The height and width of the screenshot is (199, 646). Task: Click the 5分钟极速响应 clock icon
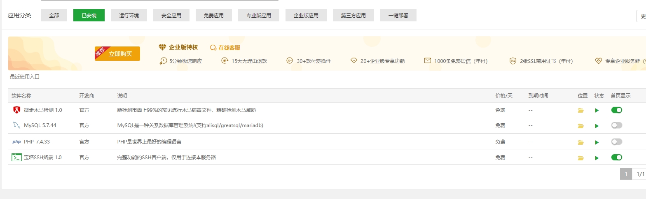pyautogui.click(x=163, y=61)
